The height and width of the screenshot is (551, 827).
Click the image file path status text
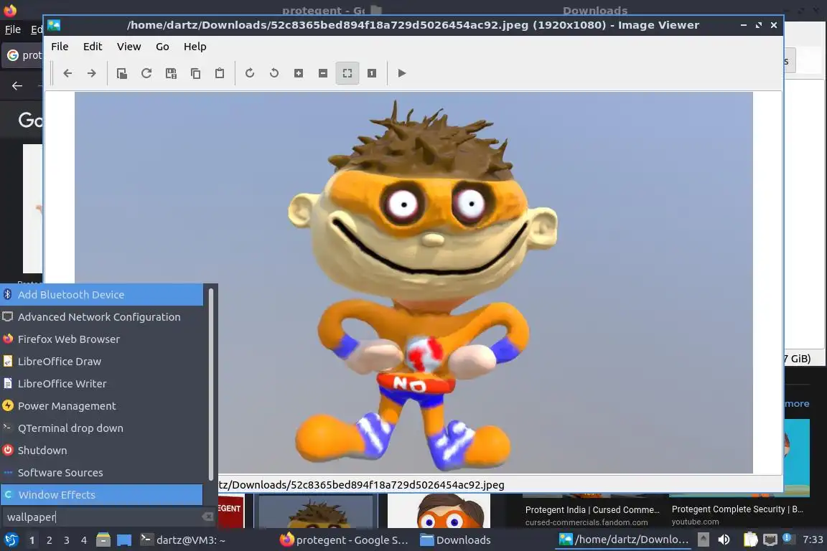click(x=362, y=484)
